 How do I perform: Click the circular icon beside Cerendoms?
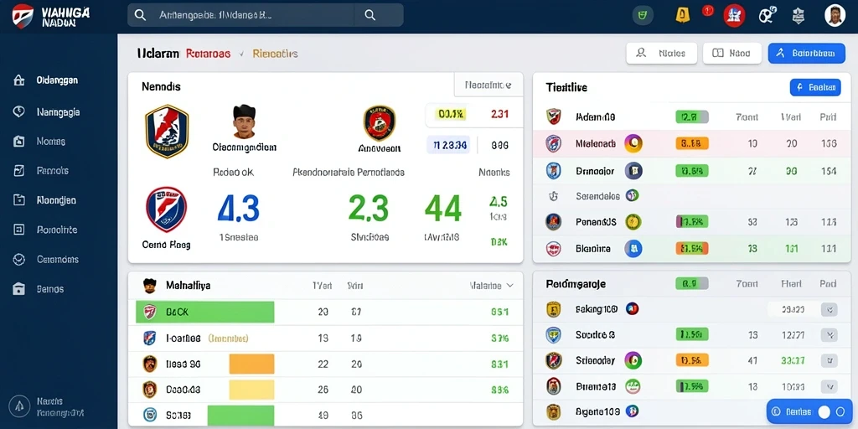18,260
